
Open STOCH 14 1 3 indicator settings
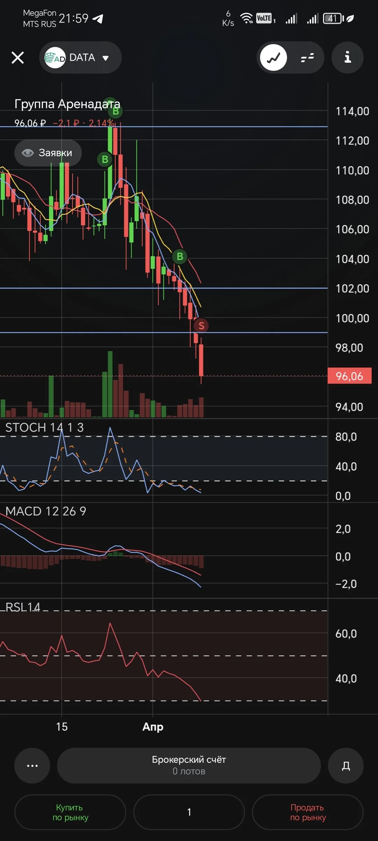[x=44, y=428]
